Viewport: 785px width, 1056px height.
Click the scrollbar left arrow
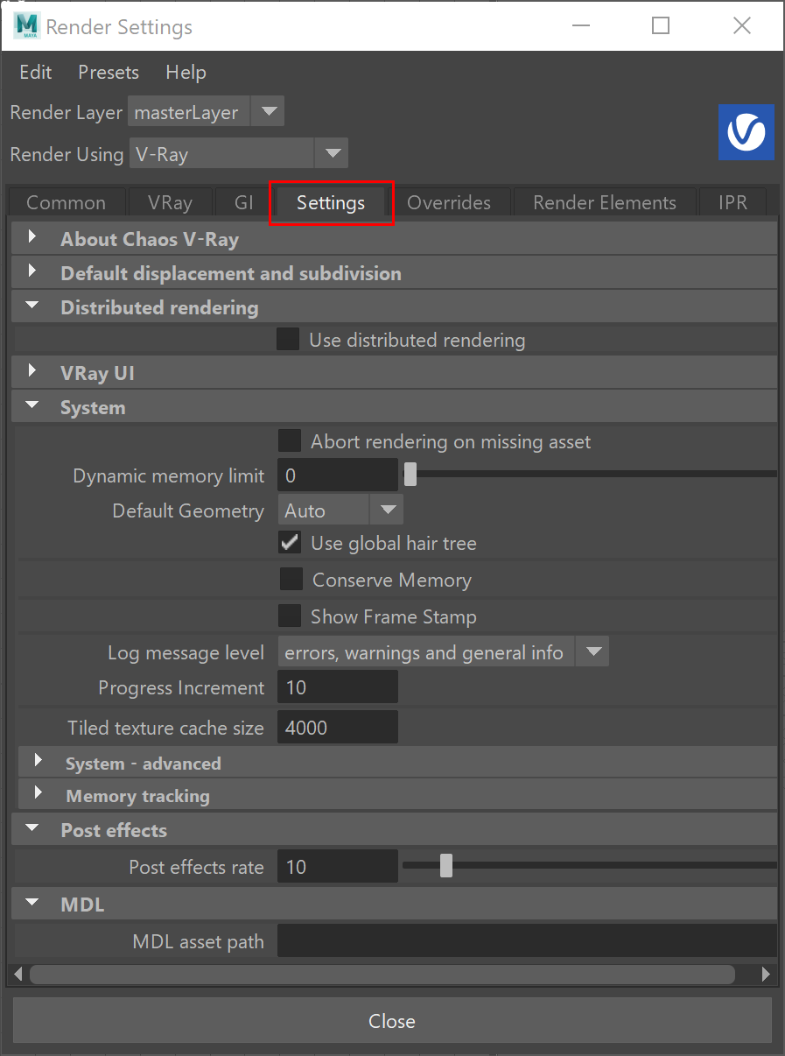(x=18, y=974)
